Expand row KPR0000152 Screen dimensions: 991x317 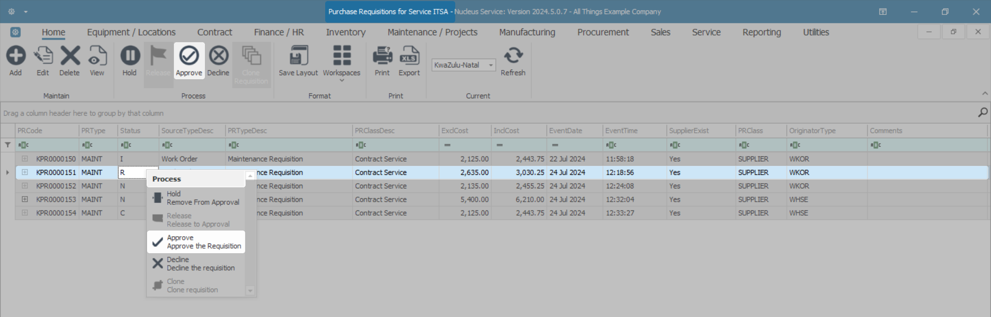(25, 186)
